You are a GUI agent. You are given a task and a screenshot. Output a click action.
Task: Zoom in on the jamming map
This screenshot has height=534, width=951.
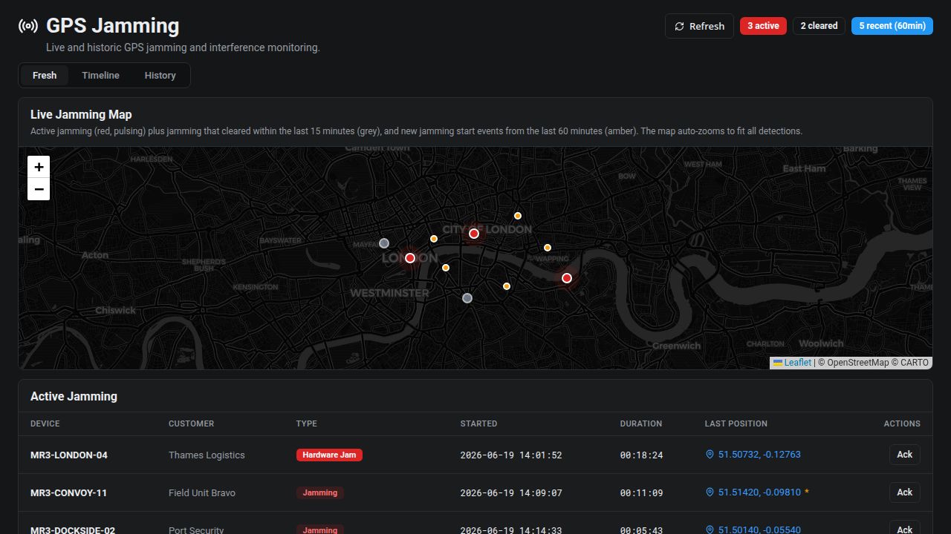39,167
